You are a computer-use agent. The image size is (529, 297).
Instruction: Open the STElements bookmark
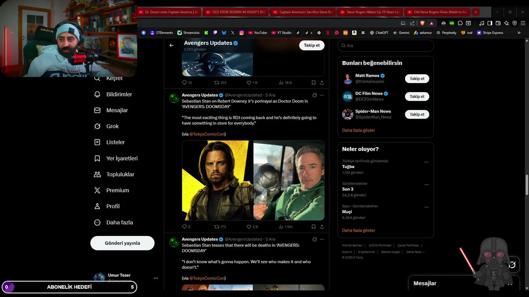point(161,33)
